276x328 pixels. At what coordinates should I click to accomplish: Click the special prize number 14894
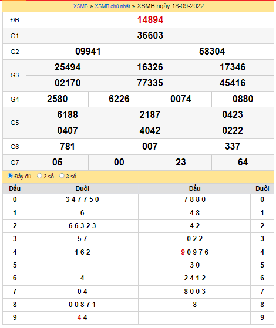tap(150, 20)
